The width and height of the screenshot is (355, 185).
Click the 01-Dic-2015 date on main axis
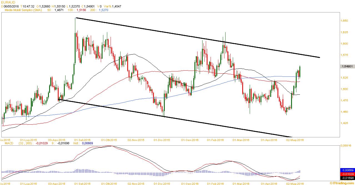click(x=162, y=140)
